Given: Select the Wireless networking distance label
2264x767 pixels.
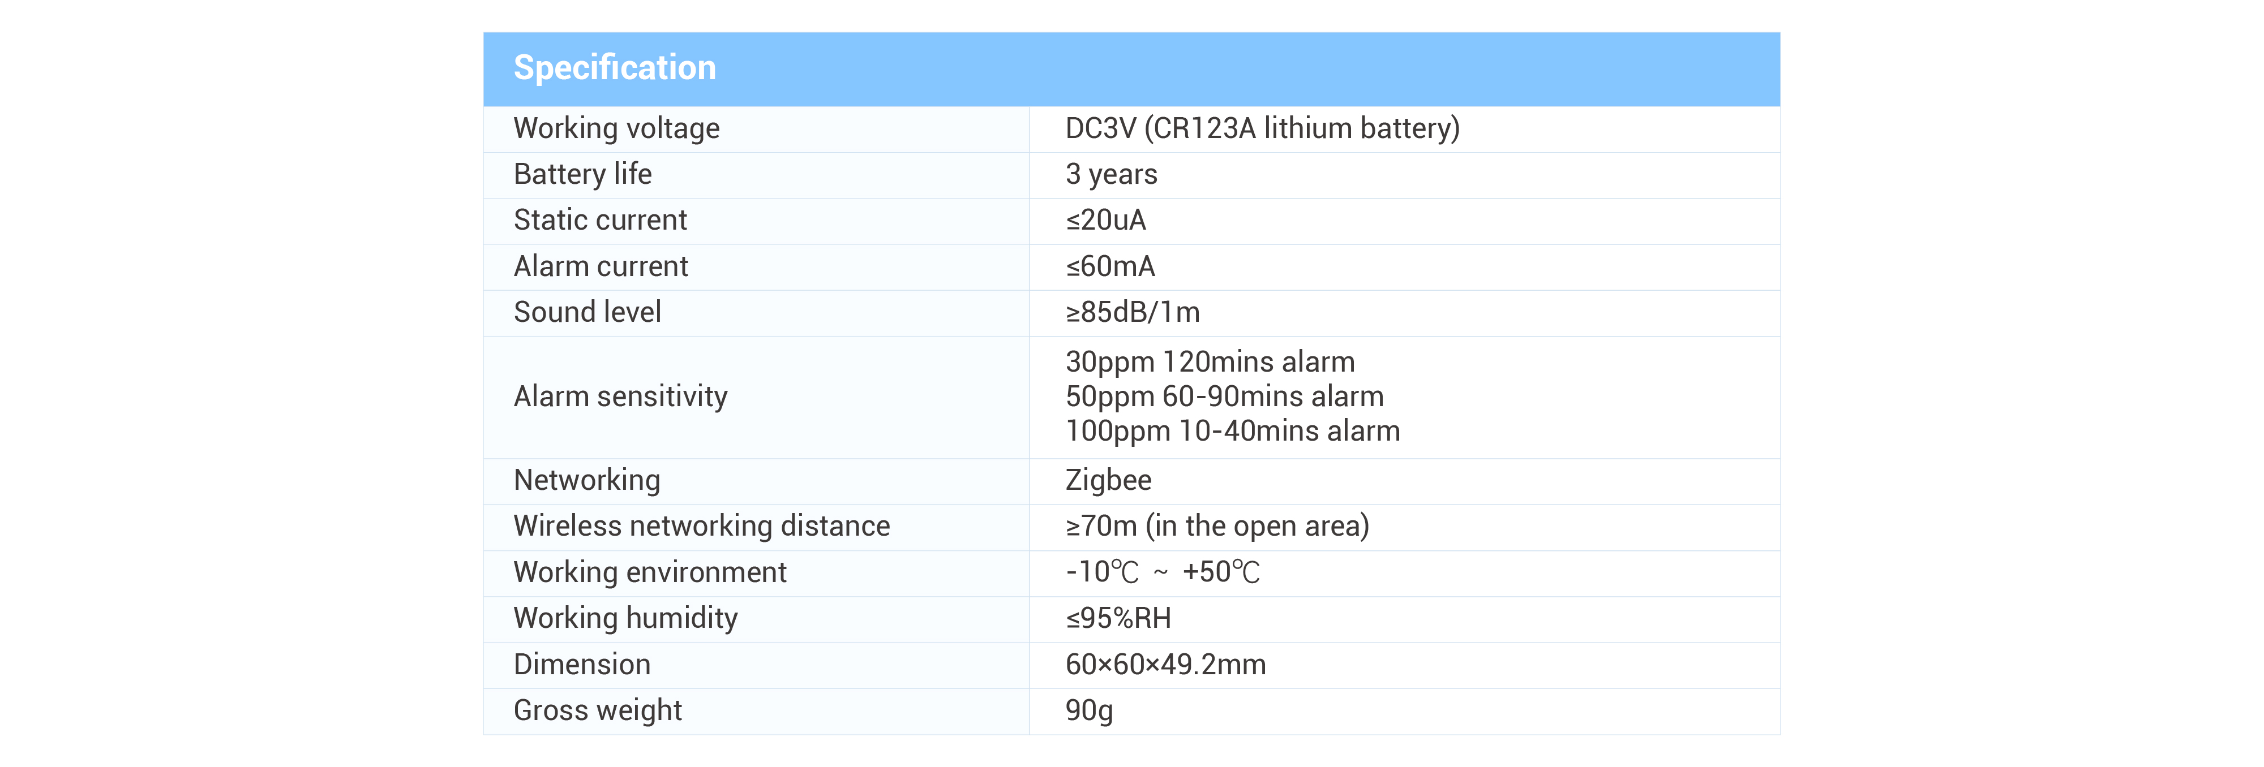Looking at the screenshot, I should (701, 526).
